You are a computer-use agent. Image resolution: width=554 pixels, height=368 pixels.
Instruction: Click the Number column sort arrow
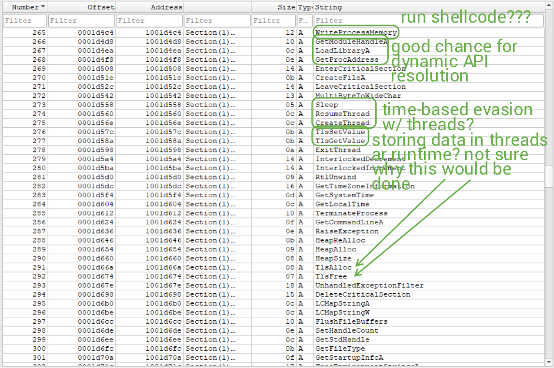tap(43, 7)
